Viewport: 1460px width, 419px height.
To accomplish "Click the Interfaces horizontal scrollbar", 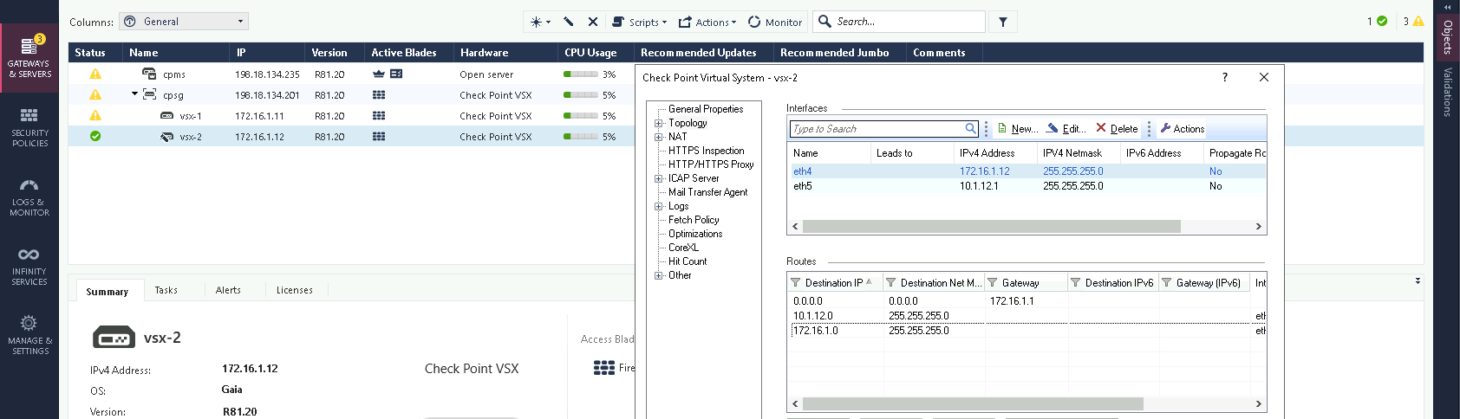I will pos(991,227).
